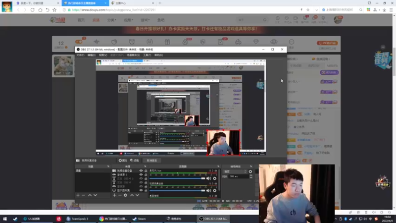396x223 pixels.
Task: Toggle visibility of 视频采集设备 source
Action: click(x=141, y=170)
